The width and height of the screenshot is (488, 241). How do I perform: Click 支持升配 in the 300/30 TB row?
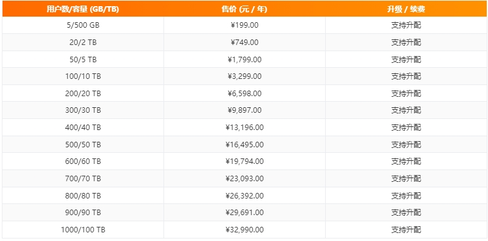(406, 110)
